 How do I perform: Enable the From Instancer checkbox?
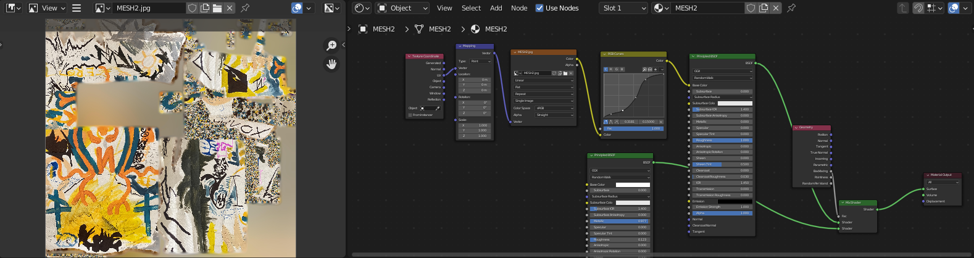tap(410, 115)
